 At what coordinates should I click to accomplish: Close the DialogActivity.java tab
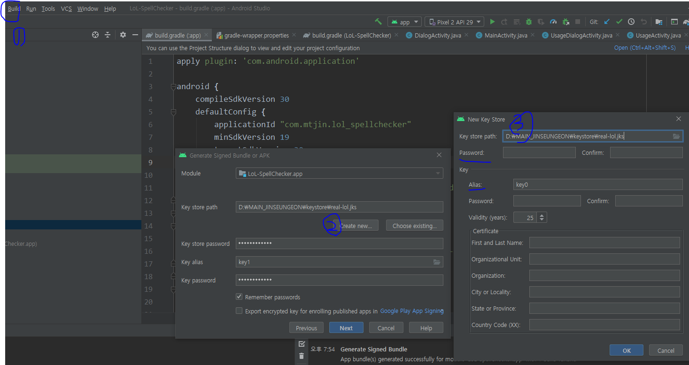coord(466,35)
